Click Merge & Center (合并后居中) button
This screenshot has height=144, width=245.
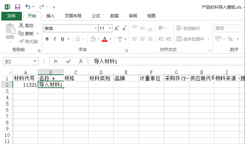[191, 39]
